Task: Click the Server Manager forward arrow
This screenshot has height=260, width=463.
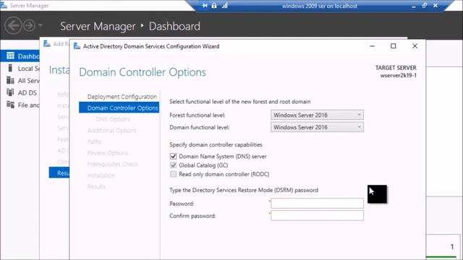Action: [x=29, y=26]
